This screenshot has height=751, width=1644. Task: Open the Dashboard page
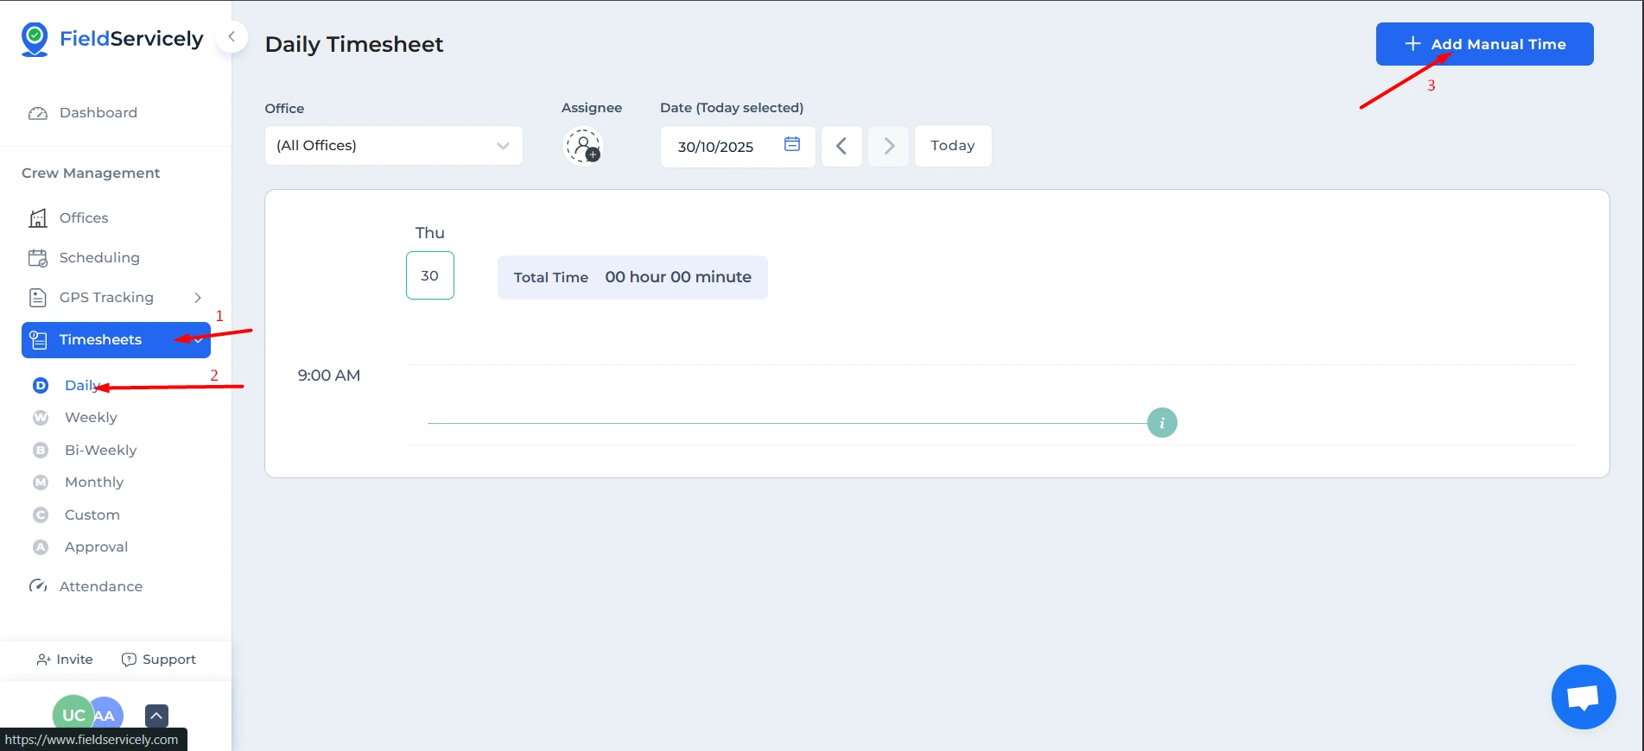coord(98,113)
